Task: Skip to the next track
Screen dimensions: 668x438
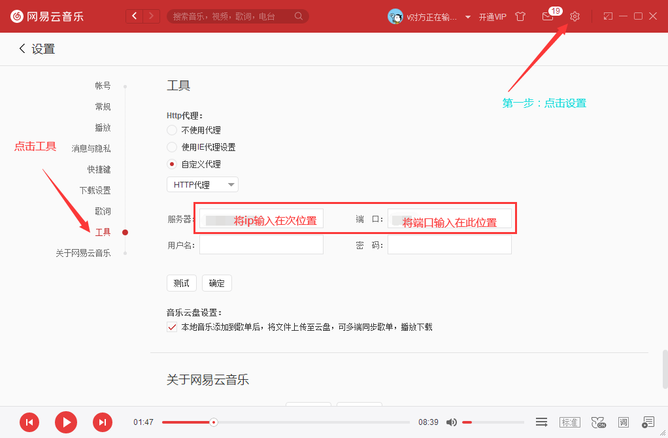Action: pyautogui.click(x=103, y=422)
